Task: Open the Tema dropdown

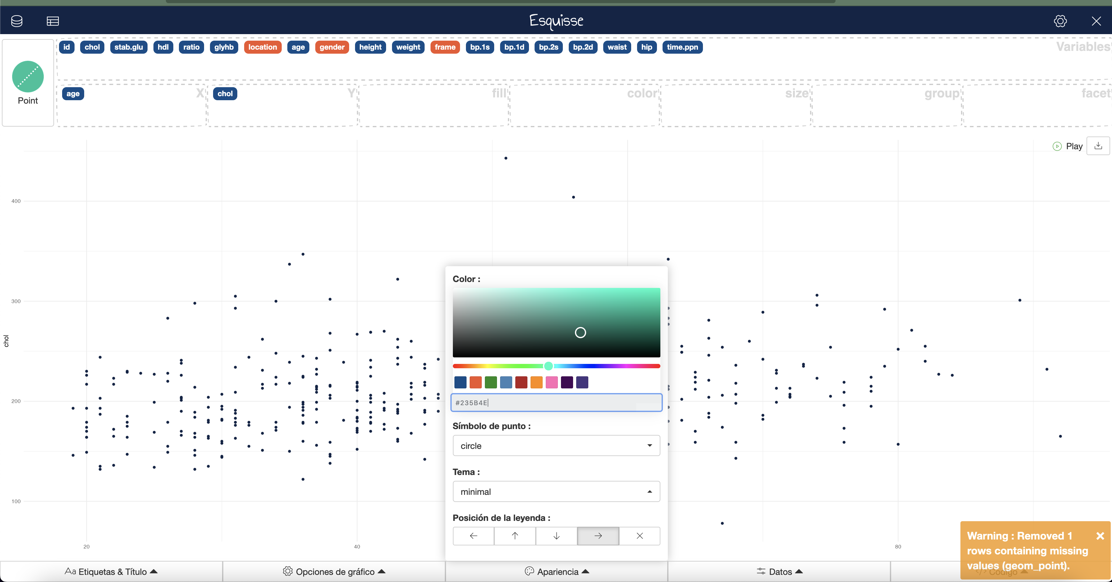Action: (556, 491)
